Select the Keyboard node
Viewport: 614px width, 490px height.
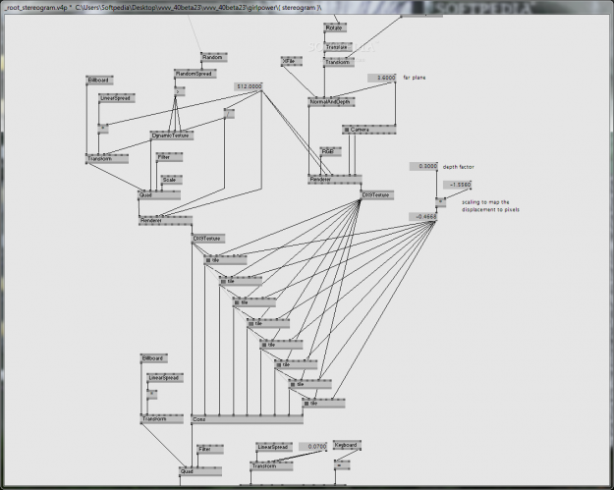(346, 445)
